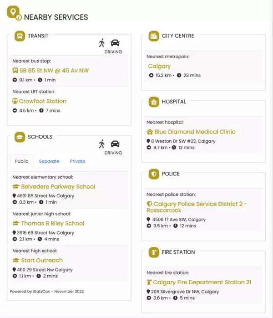
Task: Open Calgary Police Service District 2 link
Action: 197,207
